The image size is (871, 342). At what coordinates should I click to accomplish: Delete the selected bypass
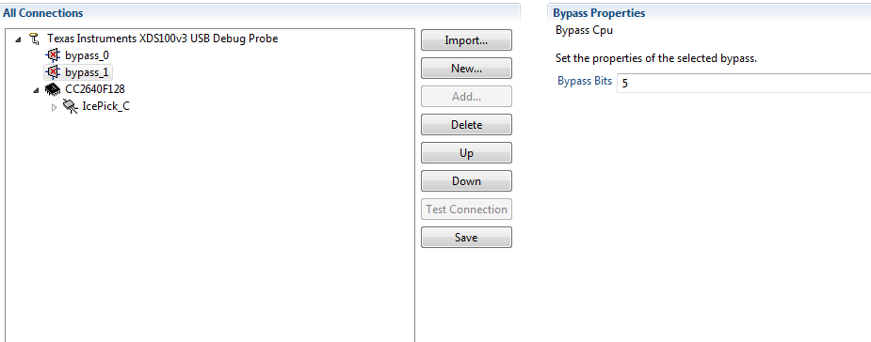point(466,125)
